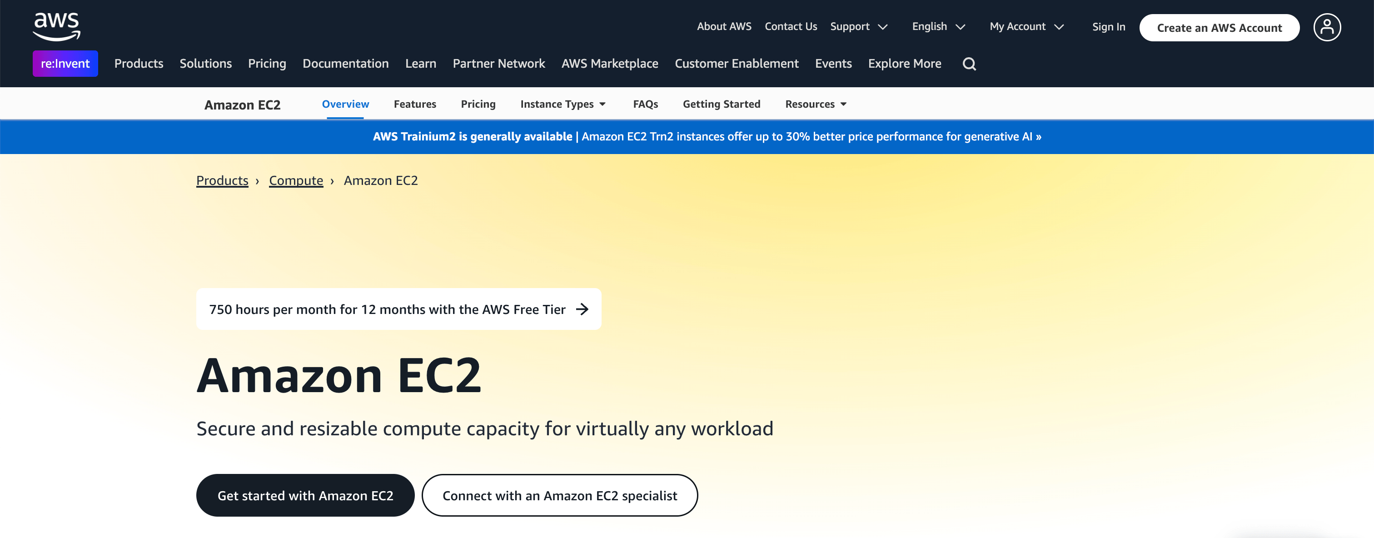The height and width of the screenshot is (538, 1374).
Task: Switch to Pricing tab in EC2 subnav
Action: coord(478,104)
